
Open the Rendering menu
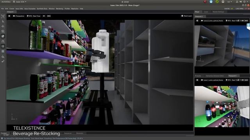point(59,9)
